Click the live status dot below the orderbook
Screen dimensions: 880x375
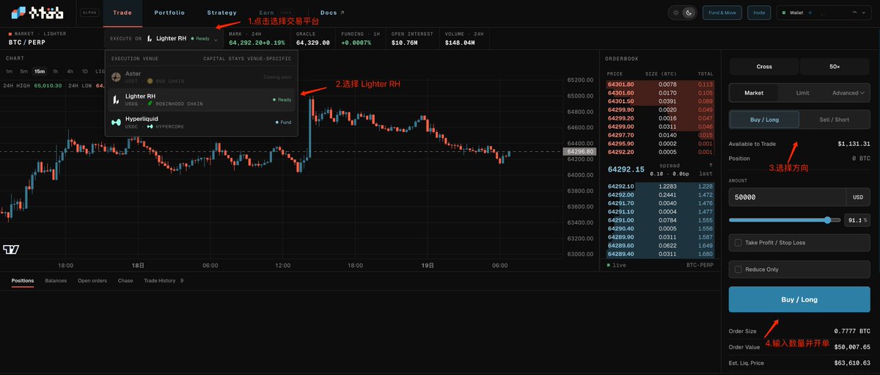(609, 263)
